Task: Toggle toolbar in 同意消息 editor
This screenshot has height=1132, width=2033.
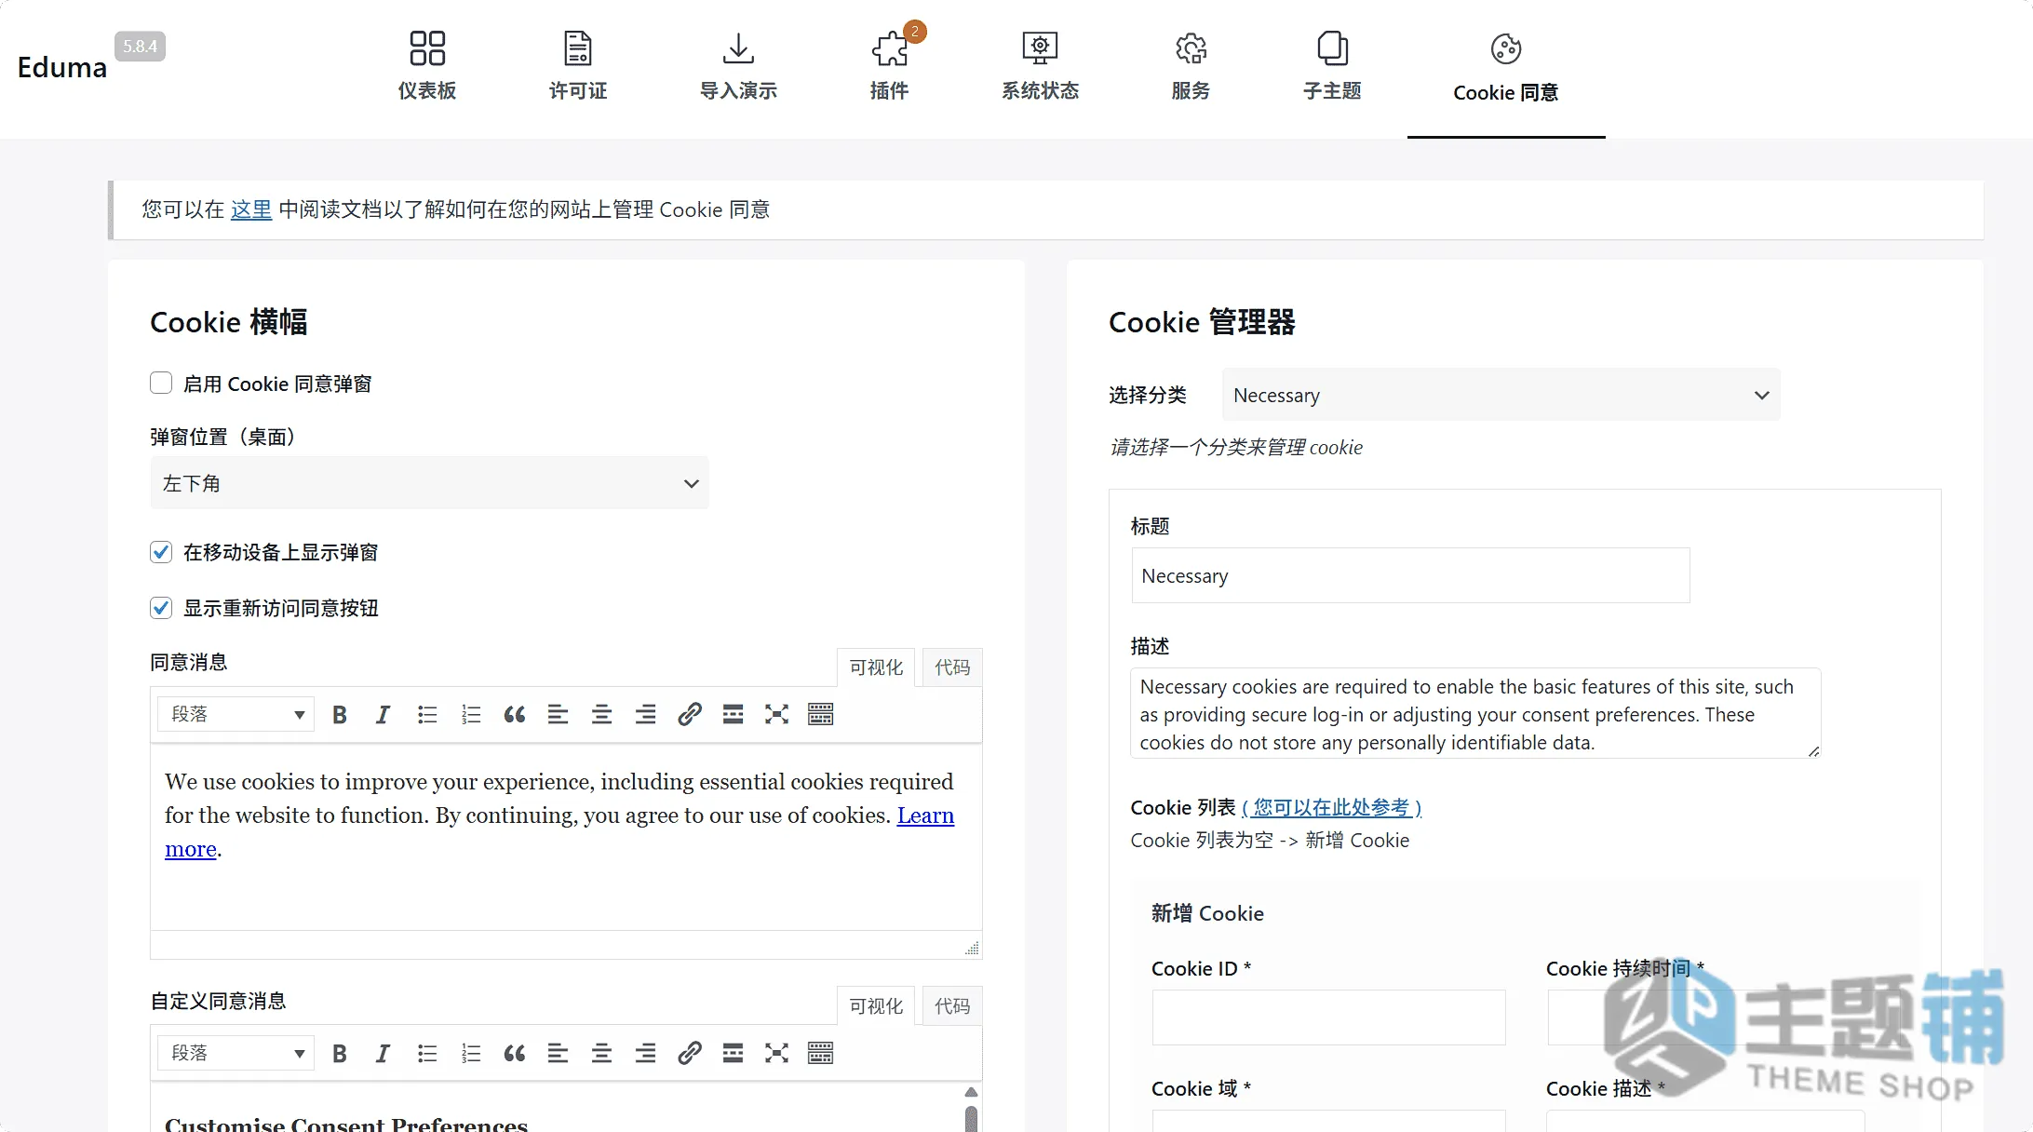Action: point(820,714)
